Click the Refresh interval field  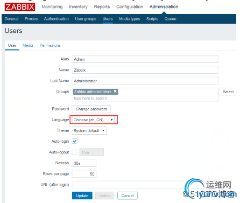(x=84, y=163)
